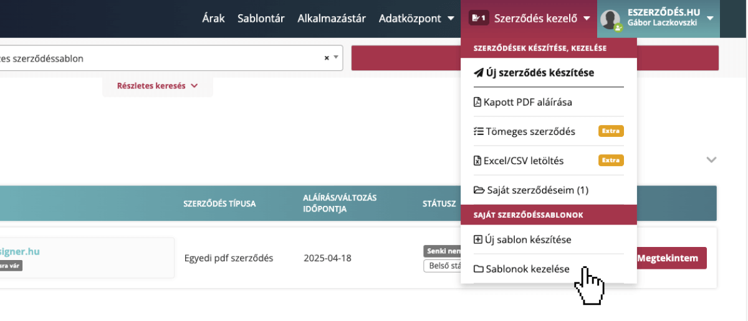This screenshot has height=321, width=748.
Task: Expand the Részletes keresés advanced search
Action: (157, 86)
